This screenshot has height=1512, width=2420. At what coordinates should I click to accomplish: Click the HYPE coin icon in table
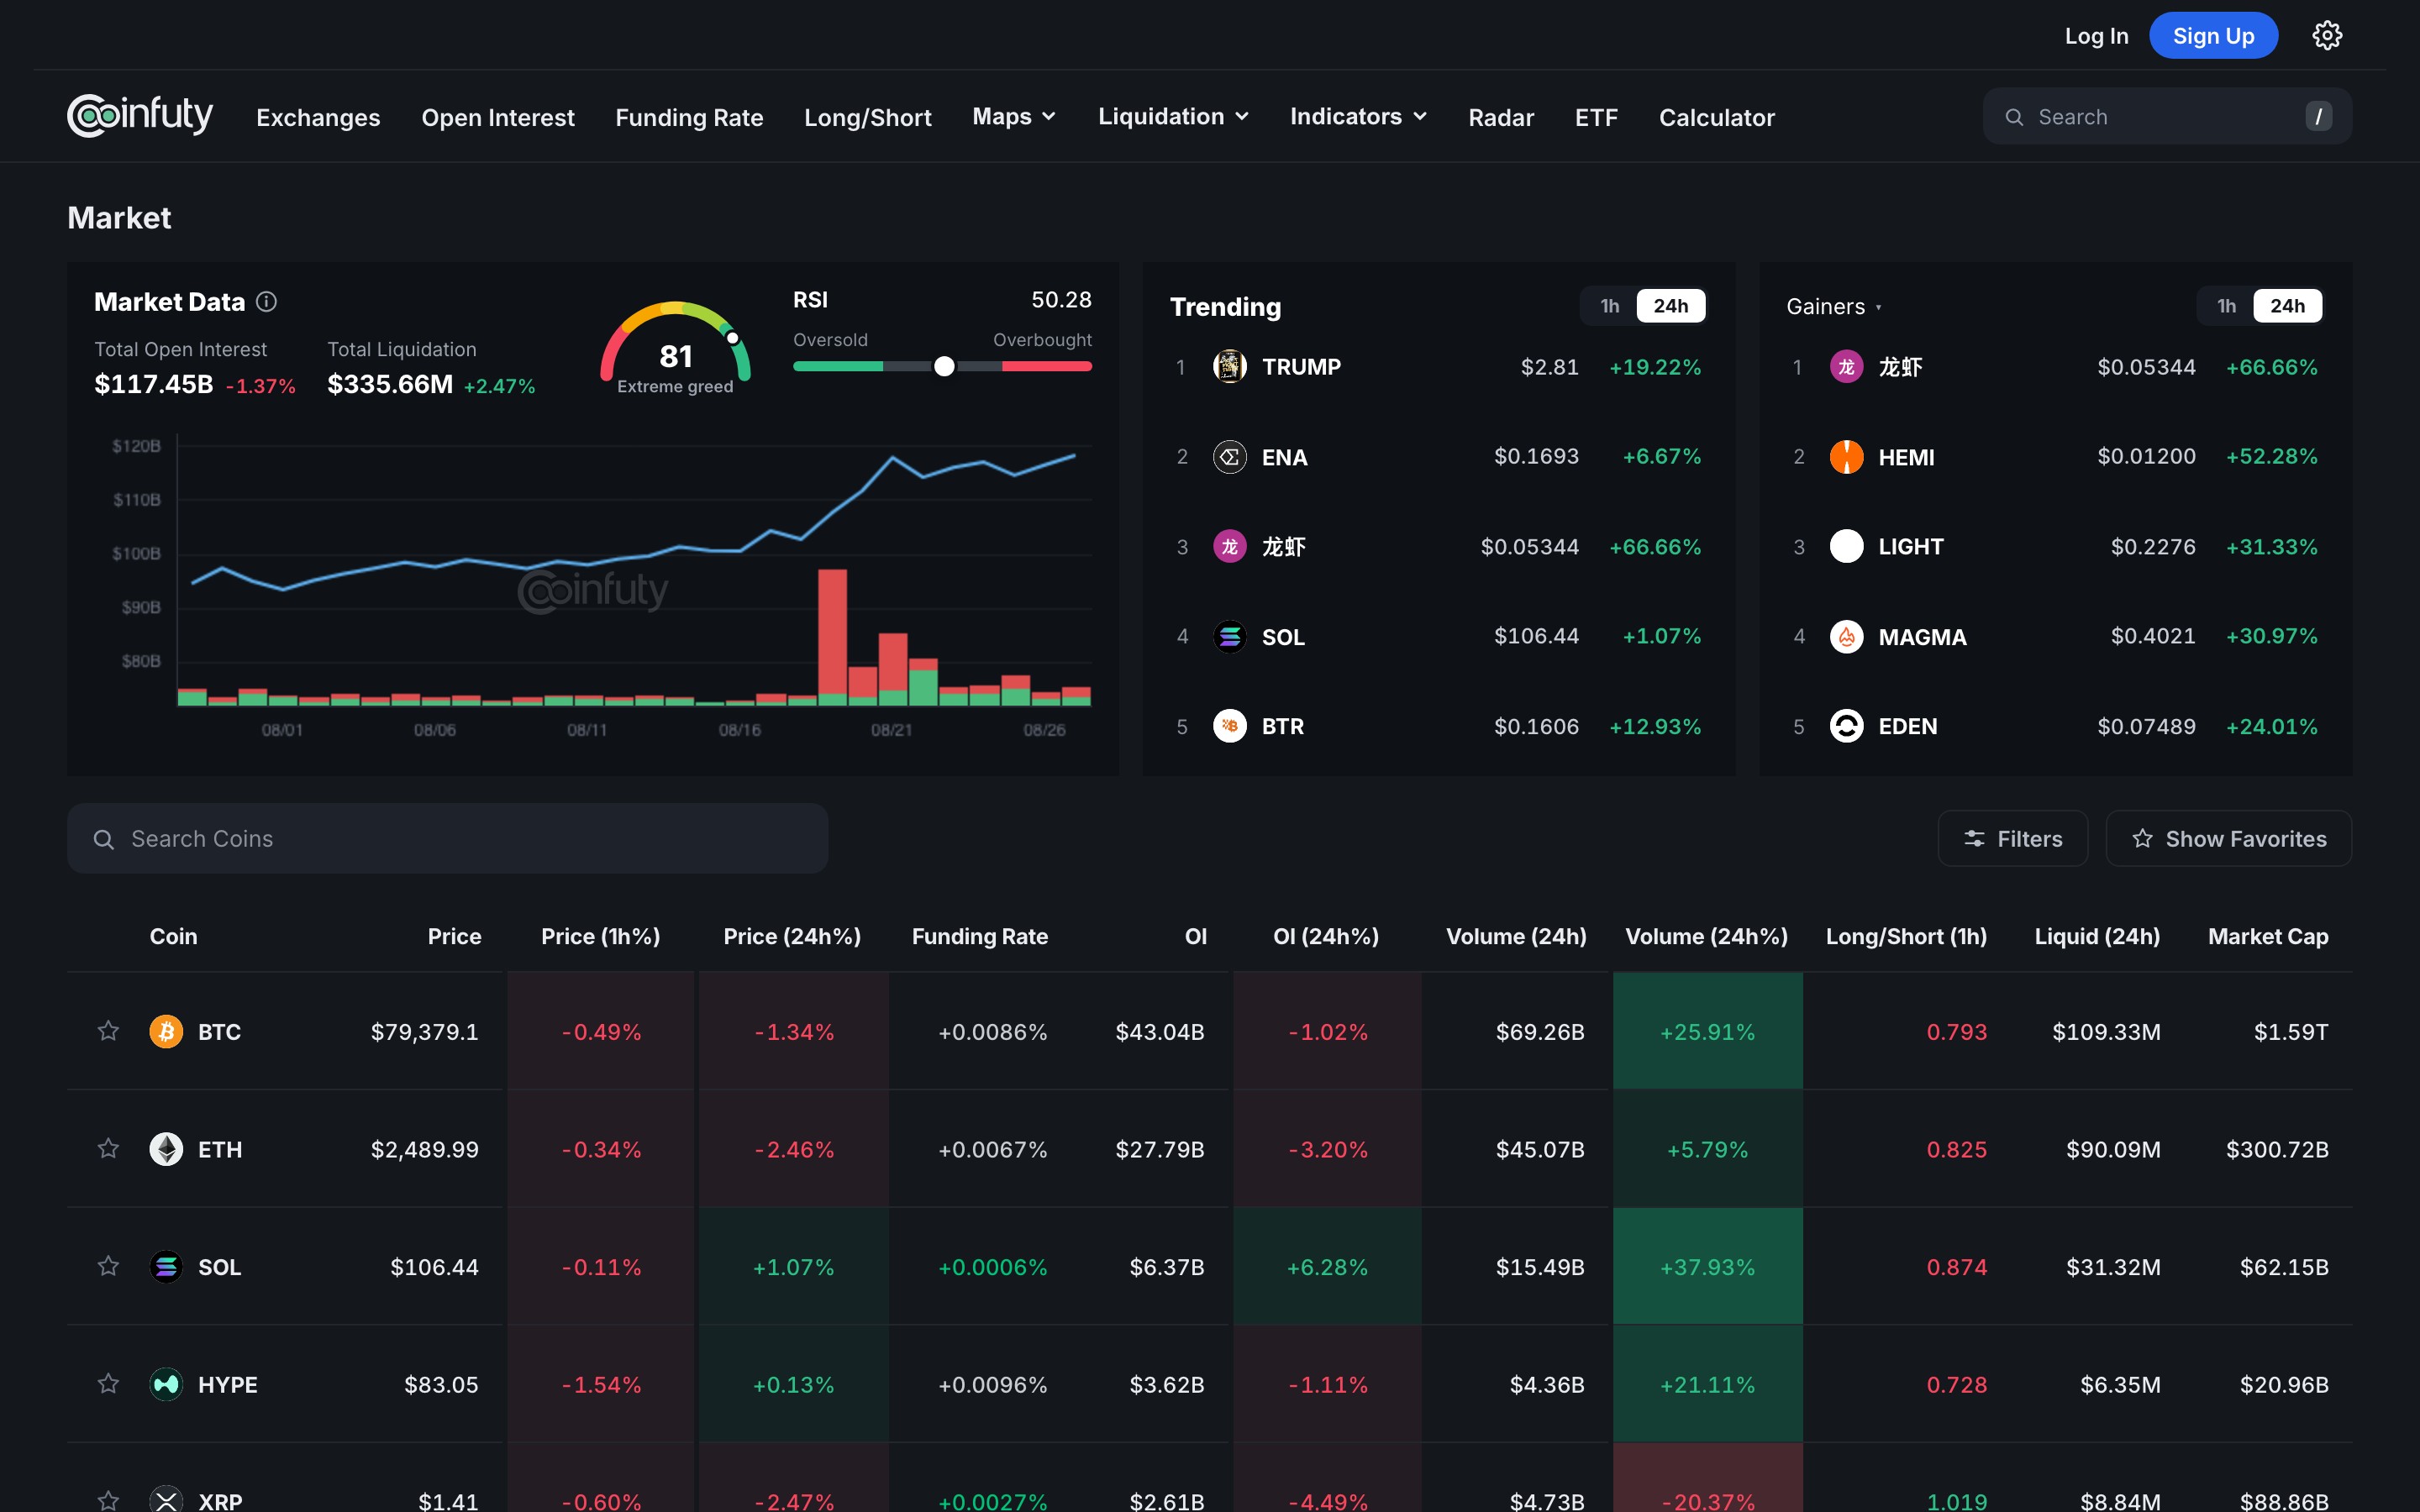pyautogui.click(x=166, y=1384)
